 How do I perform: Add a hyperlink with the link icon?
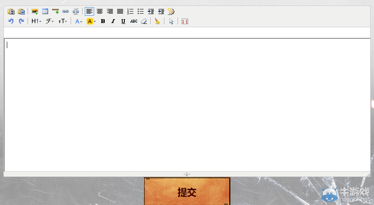click(66, 12)
